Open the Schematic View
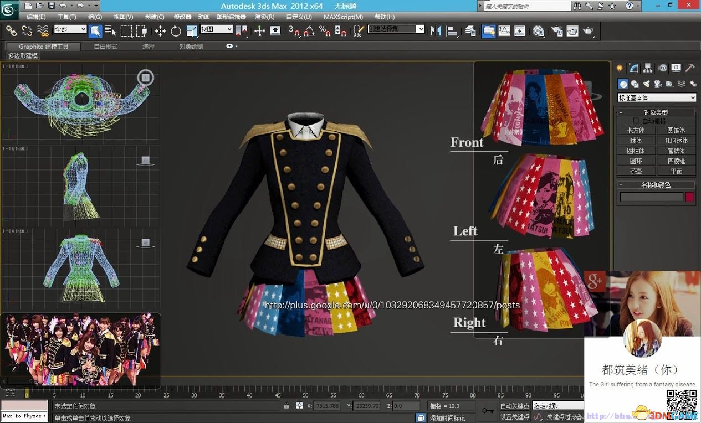Viewport: 701px width, 423px height. pos(520,30)
